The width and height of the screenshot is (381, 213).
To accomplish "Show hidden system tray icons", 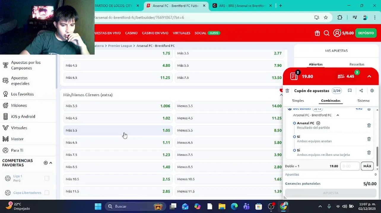I will click(320, 206).
